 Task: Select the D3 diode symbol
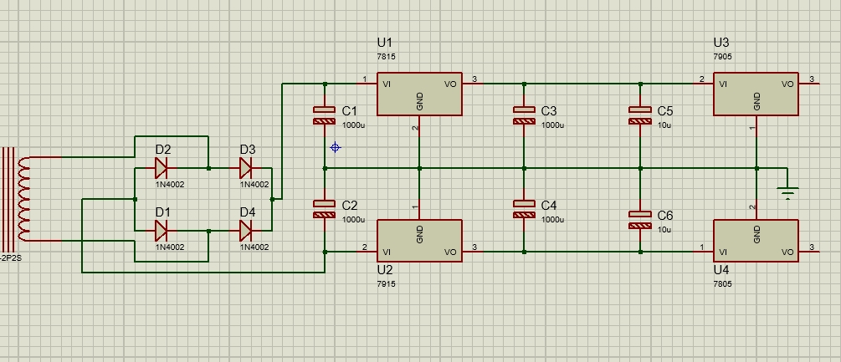[x=245, y=168]
